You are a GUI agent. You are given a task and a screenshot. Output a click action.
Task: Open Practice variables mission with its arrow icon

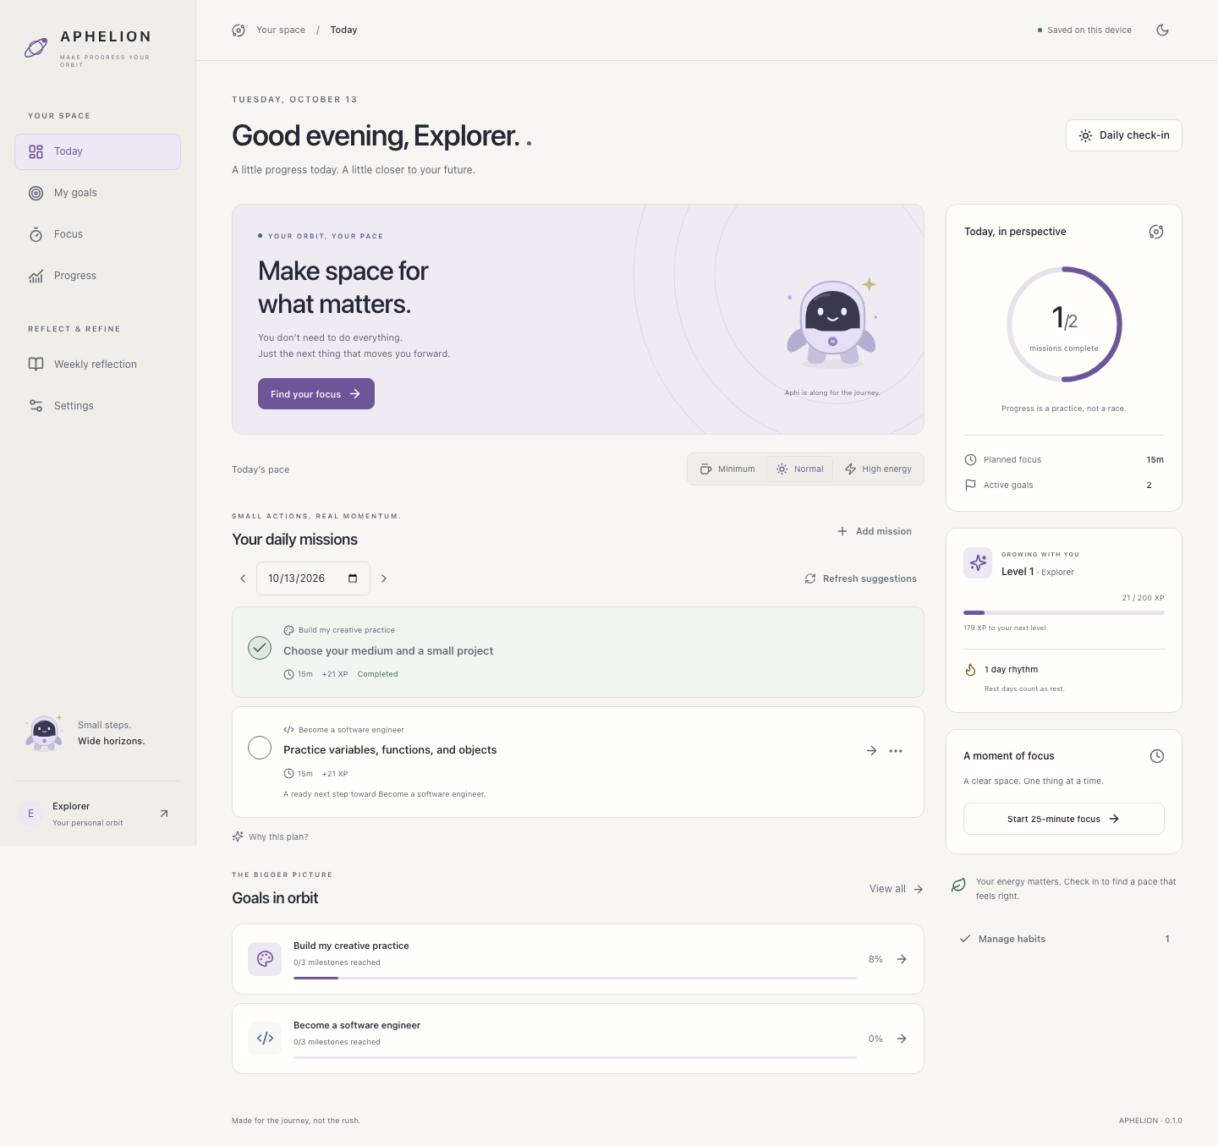871,751
